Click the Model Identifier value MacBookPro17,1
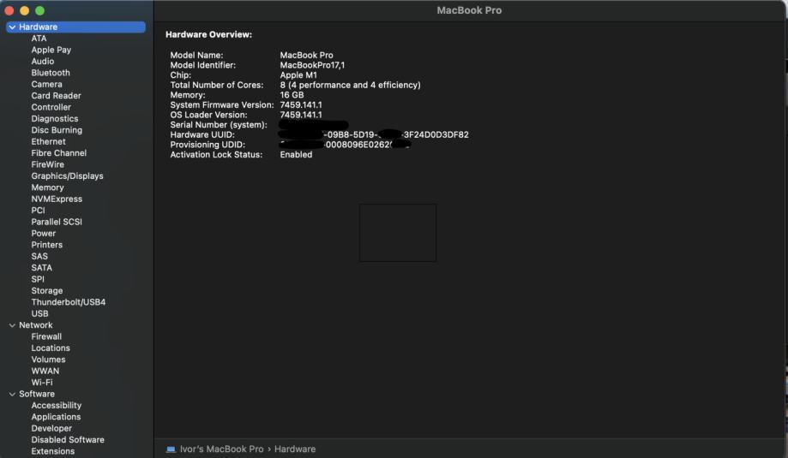This screenshot has height=458, width=788. (x=313, y=65)
